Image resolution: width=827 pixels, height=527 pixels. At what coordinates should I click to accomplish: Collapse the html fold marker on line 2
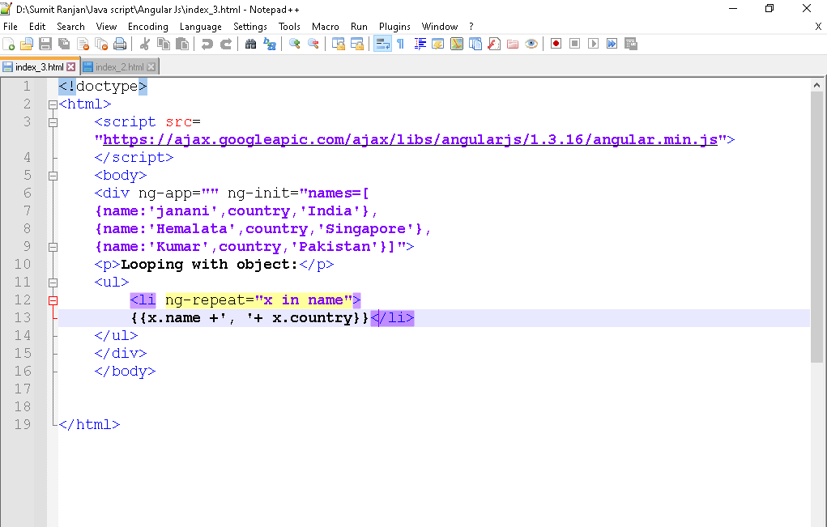point(53,104)
